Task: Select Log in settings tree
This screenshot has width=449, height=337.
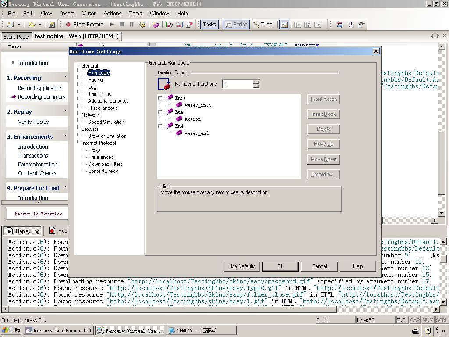Action: 92,87
